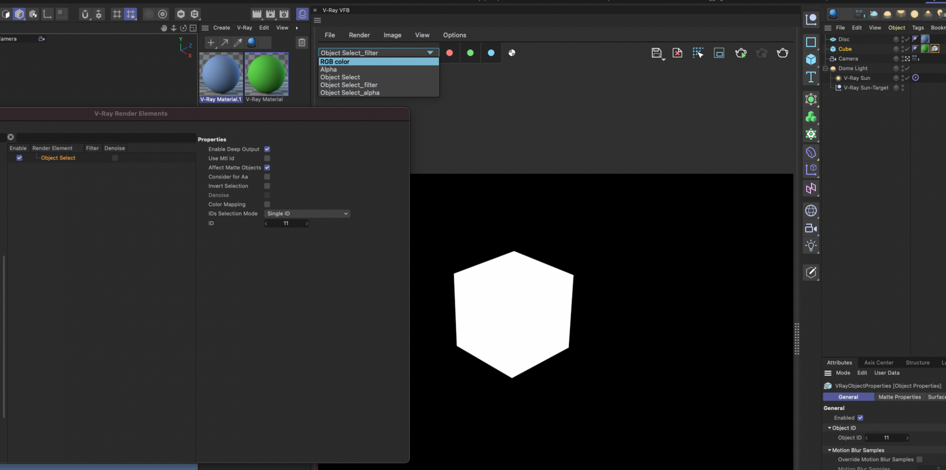Click the region render icon in VFB
Screen dimensions: 946x470
click(x=719, y=53)
